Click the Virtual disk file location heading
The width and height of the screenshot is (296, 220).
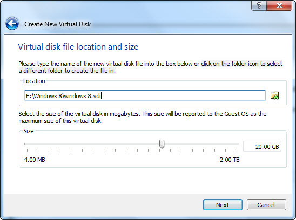(78, 47)
